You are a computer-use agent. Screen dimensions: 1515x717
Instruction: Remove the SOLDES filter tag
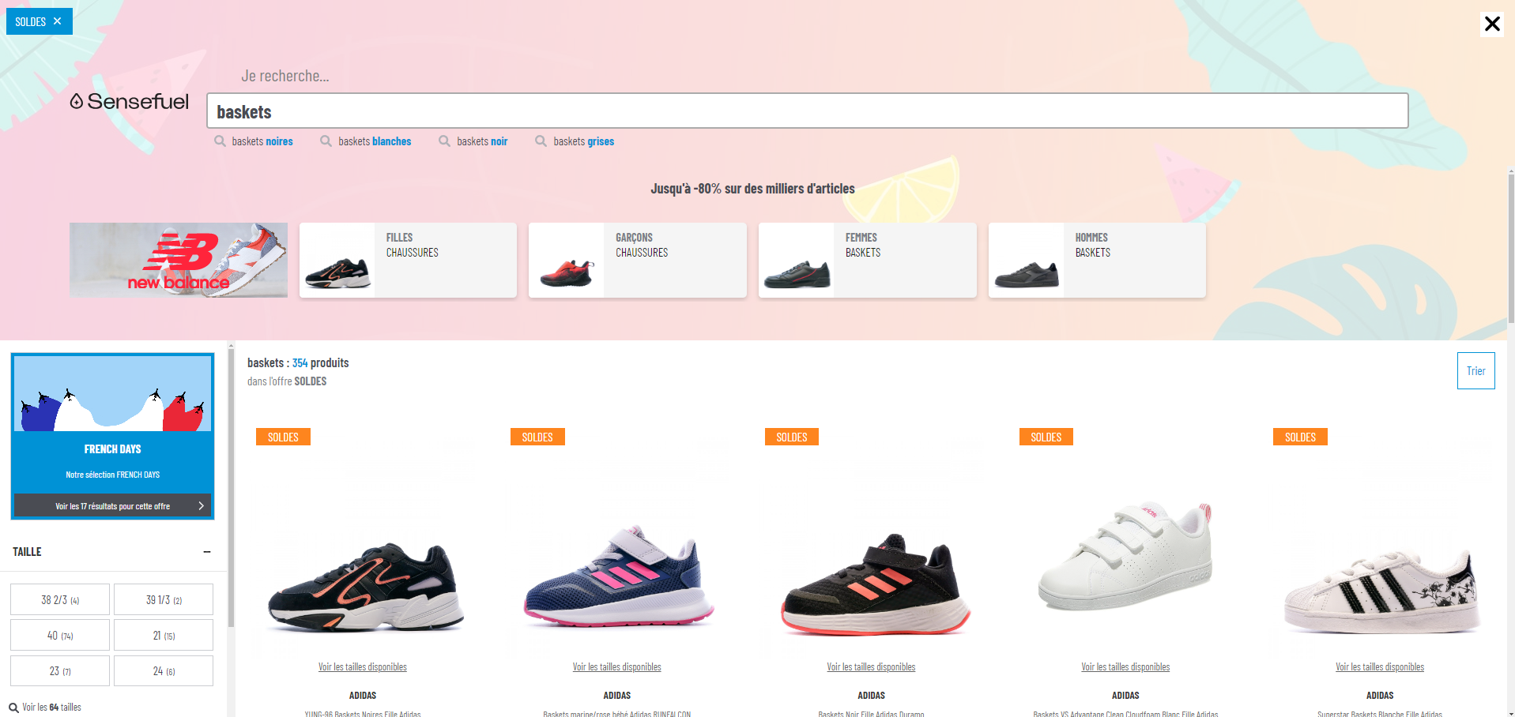click(x=57, y=21)
